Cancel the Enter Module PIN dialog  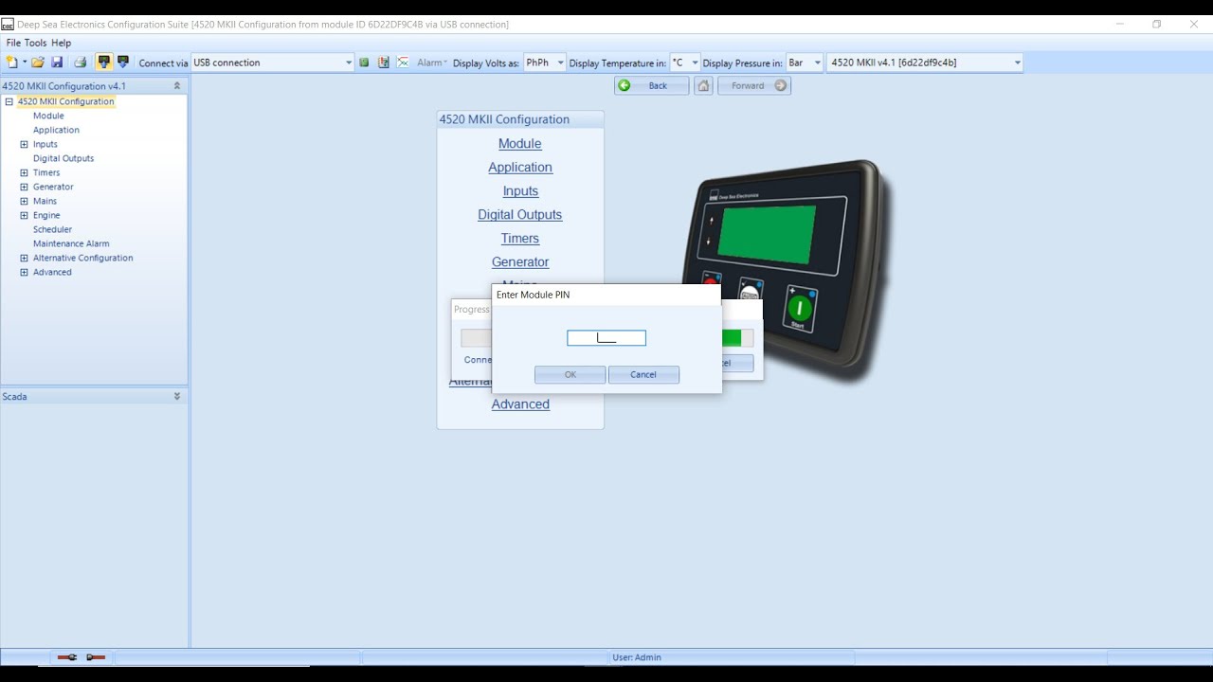click(643, 374)
